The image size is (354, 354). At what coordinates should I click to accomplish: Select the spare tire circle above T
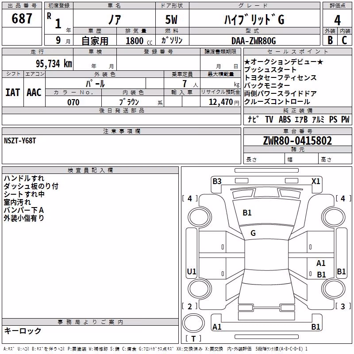(x=193, y=323)
